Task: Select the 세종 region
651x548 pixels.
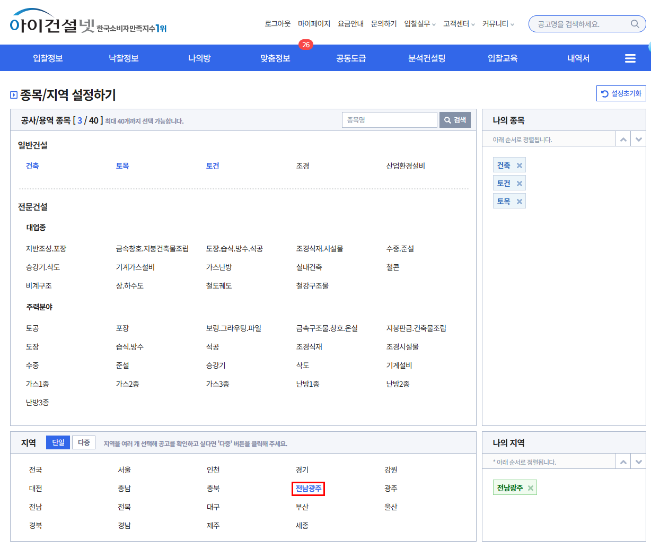Action: pyautogui.click(x=302, y=526)
